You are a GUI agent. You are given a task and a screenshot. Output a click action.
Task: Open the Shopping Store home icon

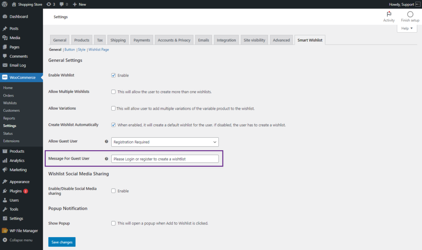click(x=14, y=4)
